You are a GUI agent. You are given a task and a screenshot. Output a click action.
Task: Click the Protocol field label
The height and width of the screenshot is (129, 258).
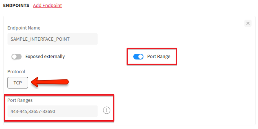[16, 71]
